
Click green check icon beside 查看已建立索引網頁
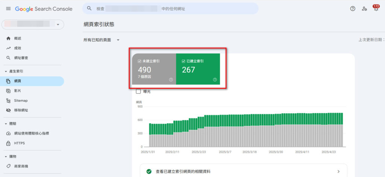coord(149,172)
